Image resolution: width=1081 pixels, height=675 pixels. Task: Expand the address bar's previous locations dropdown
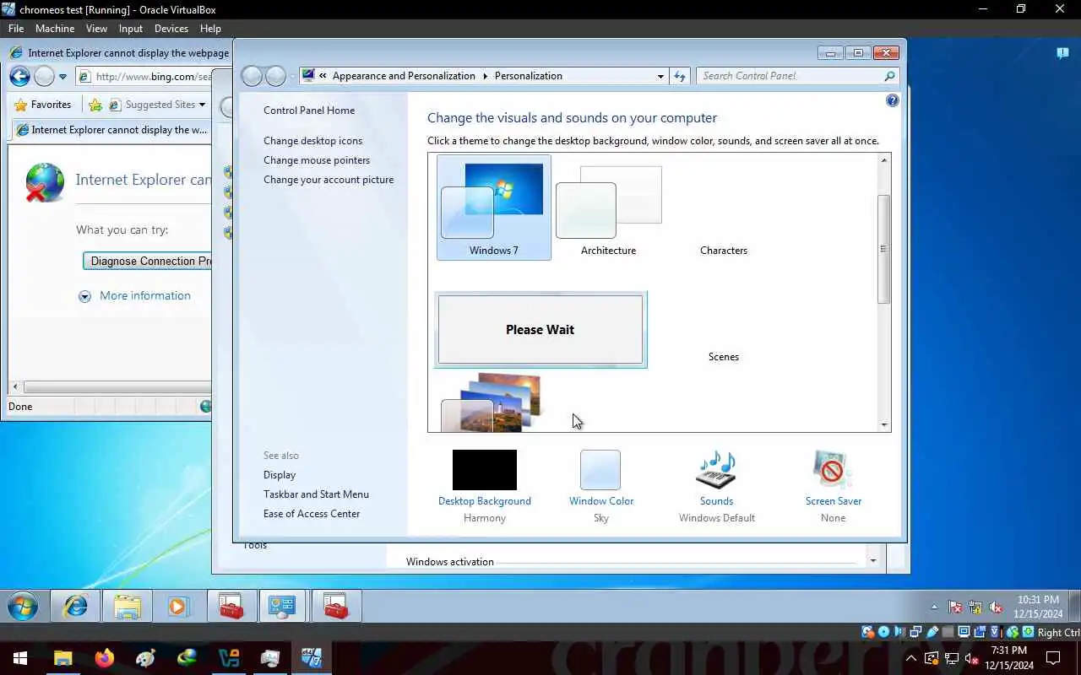click(660, 76)
